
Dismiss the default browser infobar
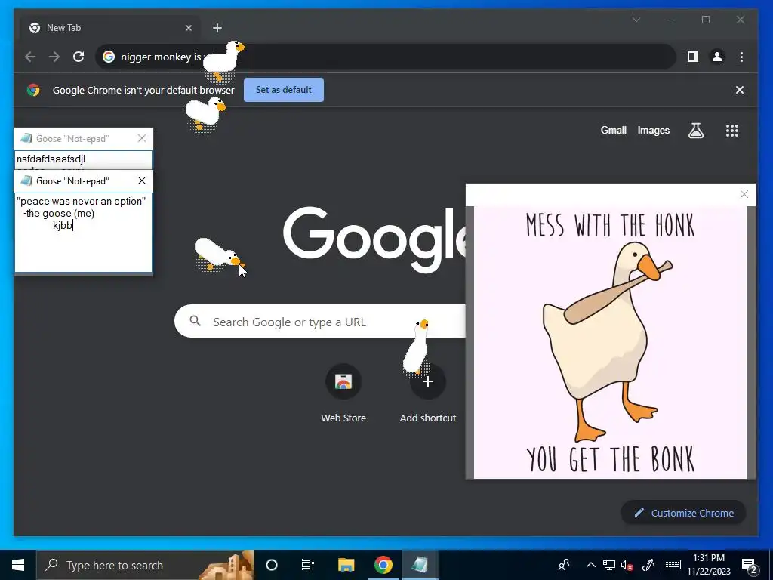point(740,90)
